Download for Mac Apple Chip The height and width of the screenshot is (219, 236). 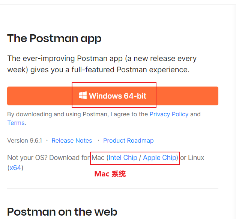coord(159,158)
